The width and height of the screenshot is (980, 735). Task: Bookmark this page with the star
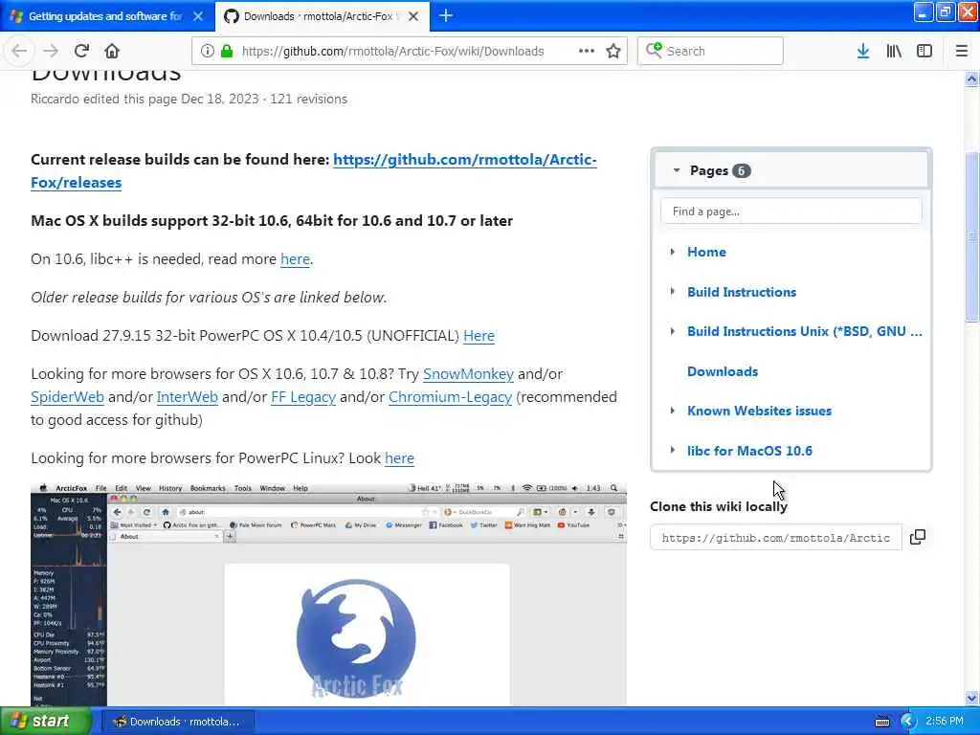coord(613,51)
